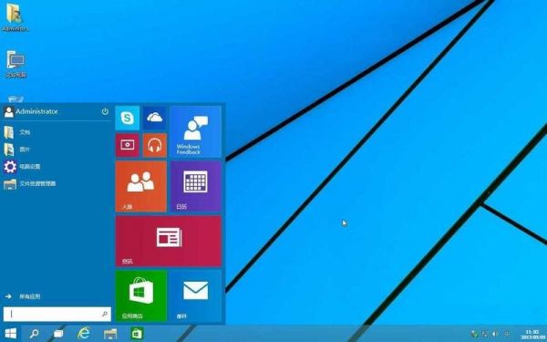Click the Administrator folder desktop icon
The height and width of the screenshot is (342, 547).
(x=15, y=17)
